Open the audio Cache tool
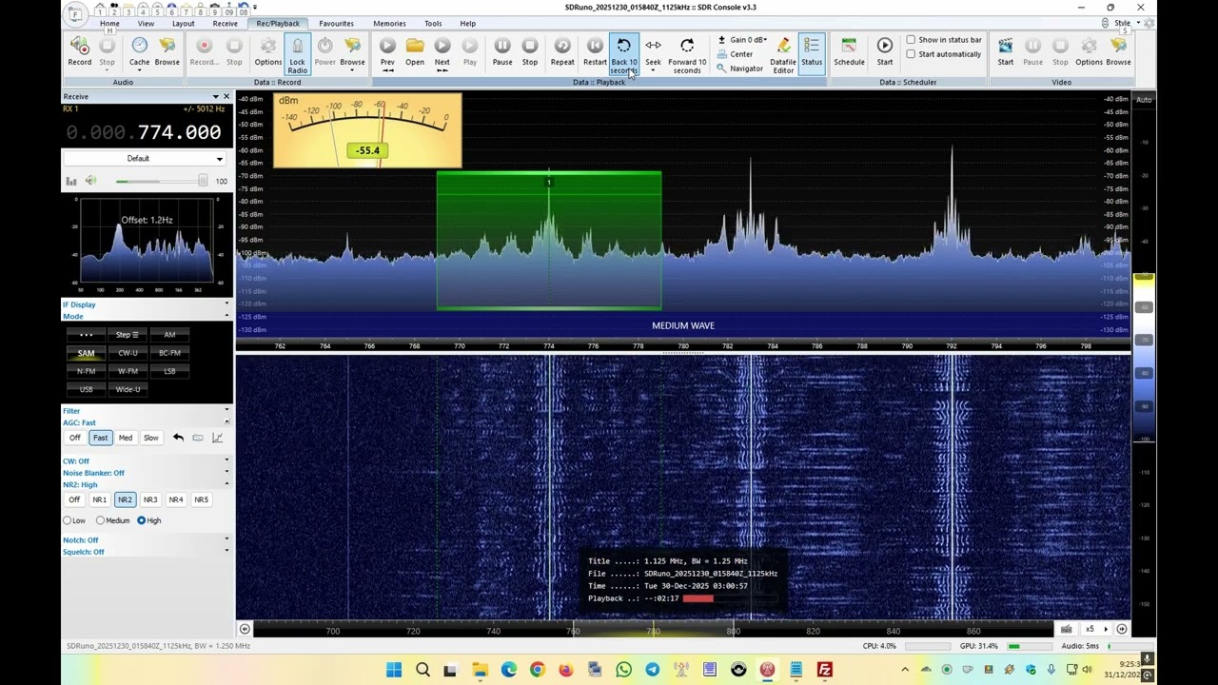The height and width of the screenshot is (685, 1218). [x=139, y=52]
